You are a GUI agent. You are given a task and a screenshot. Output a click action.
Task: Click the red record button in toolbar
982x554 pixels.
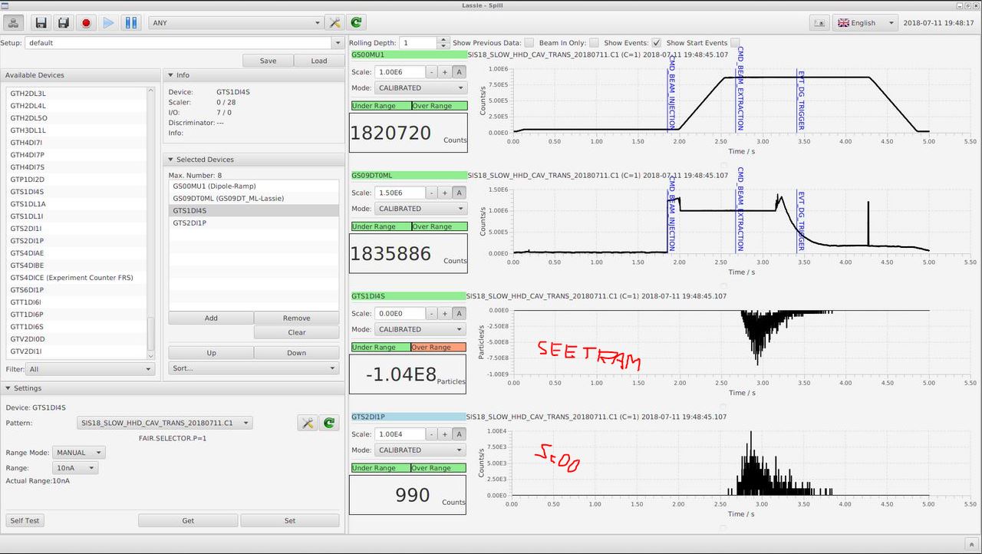pos(86,23)
